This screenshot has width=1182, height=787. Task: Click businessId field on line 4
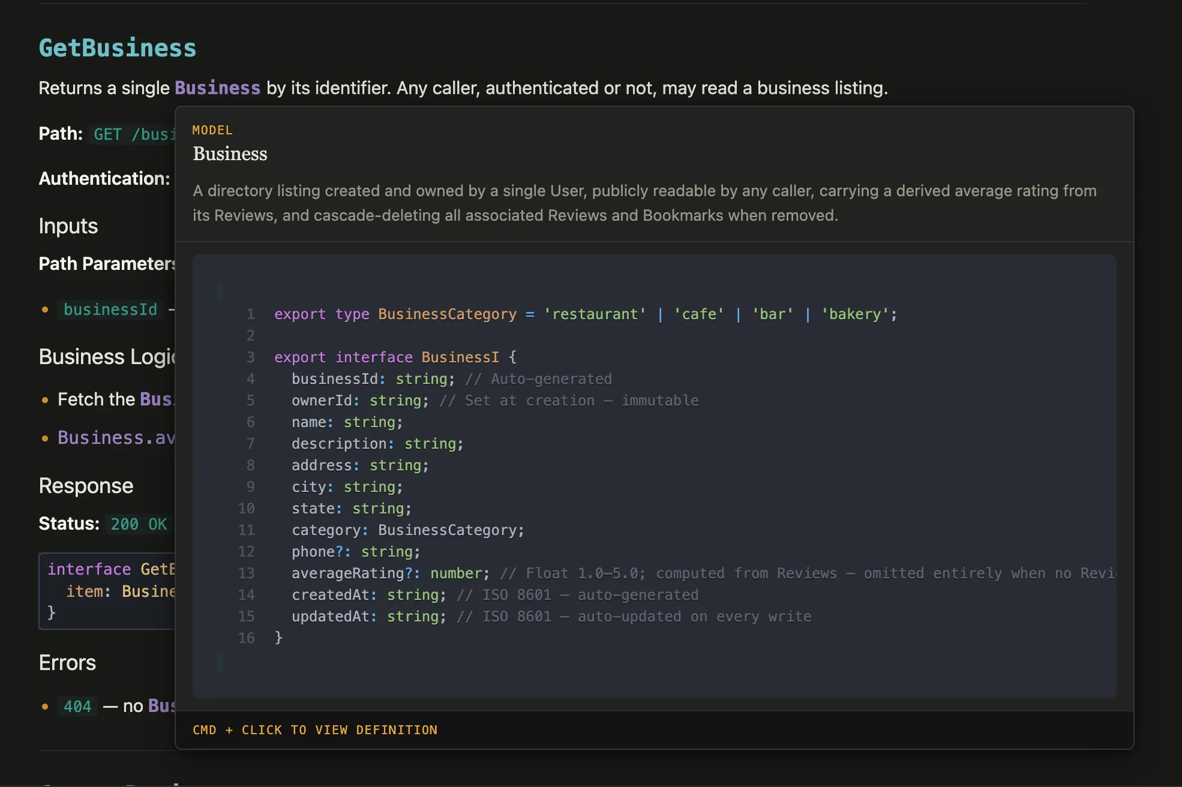(x=335, y=379)
